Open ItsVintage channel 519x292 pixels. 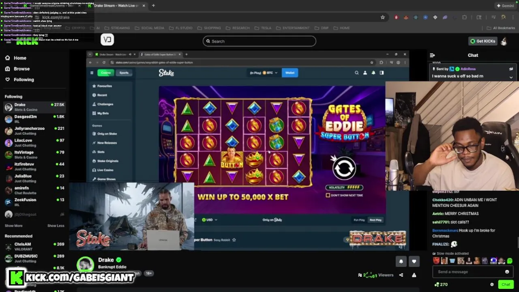[x=34, y=155]
